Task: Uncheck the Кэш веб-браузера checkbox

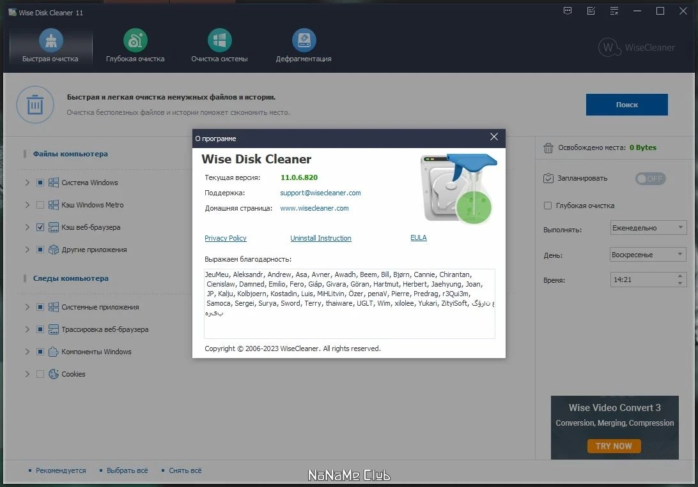Action: [40, 227]
